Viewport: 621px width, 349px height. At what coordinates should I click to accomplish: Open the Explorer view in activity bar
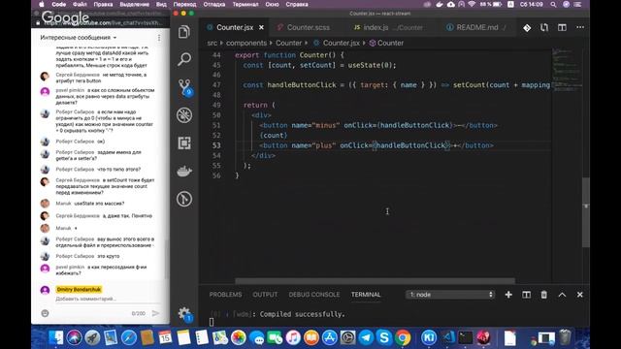click(184, 32)
